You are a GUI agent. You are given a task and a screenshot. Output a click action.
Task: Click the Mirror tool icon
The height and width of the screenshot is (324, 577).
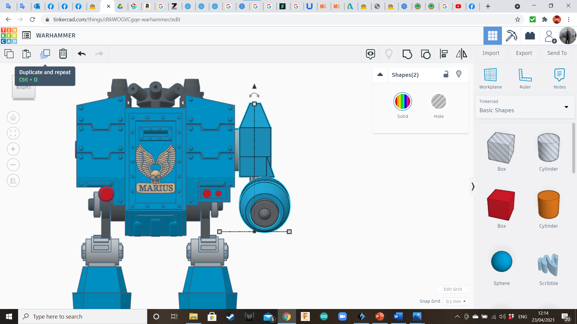pos(461,54)
